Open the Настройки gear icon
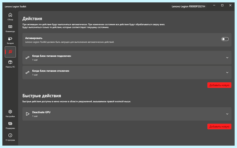Image resolution: width=237 pixels, height=148 pixels. tap(10, 112)
